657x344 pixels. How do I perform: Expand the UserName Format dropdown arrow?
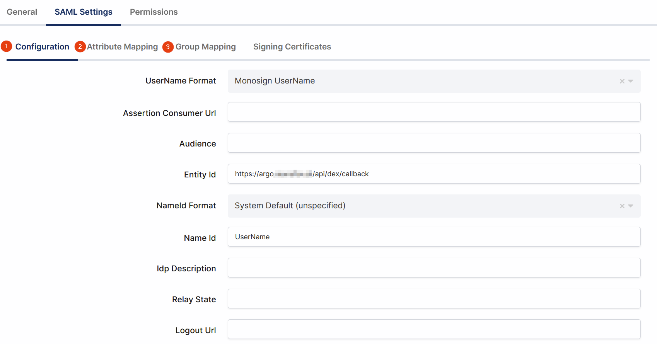tap(631, 81)
